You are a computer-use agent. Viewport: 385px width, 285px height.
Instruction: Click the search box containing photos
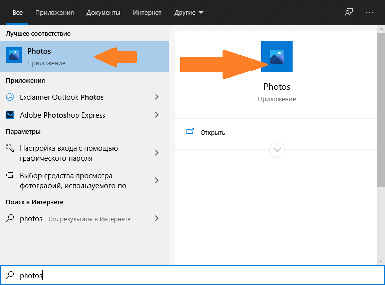pyautogui.click(x=192, y=275)
